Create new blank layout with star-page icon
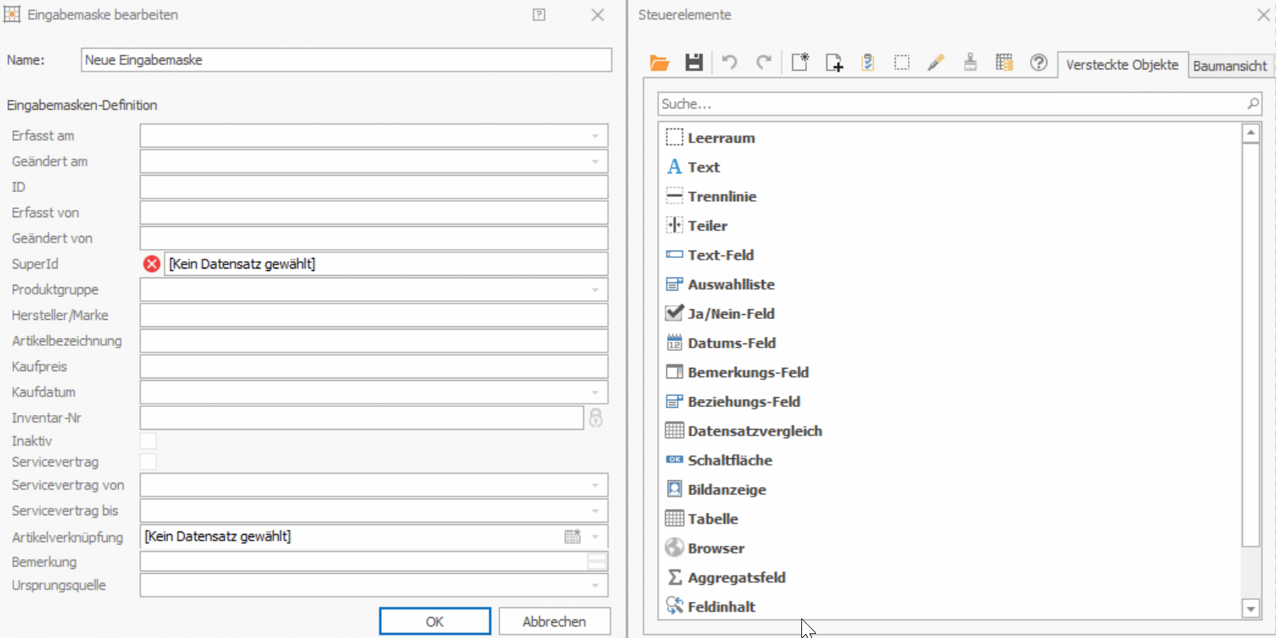 pos(800,63)
